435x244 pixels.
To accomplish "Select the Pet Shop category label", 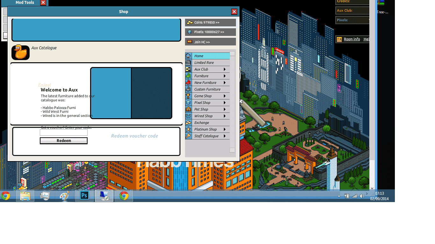I will (x=201, y=109).
